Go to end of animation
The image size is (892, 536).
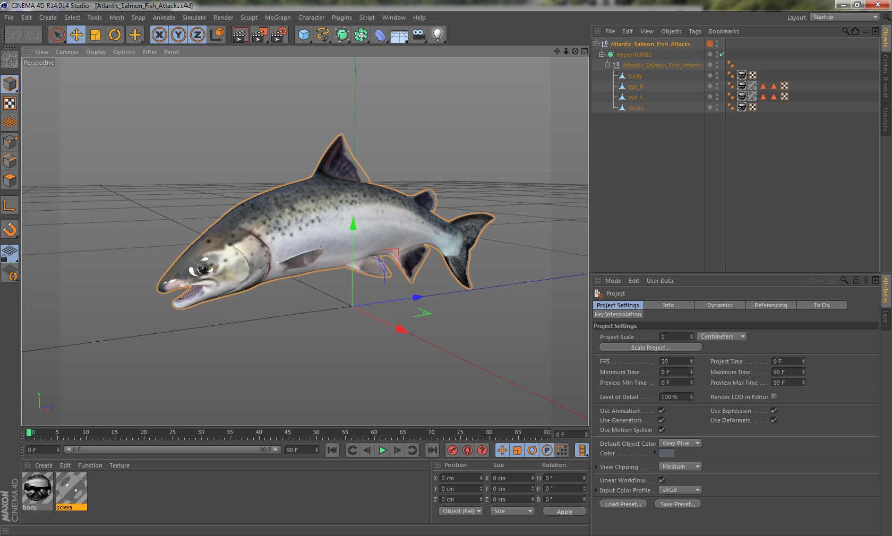(x=432, y=450)
